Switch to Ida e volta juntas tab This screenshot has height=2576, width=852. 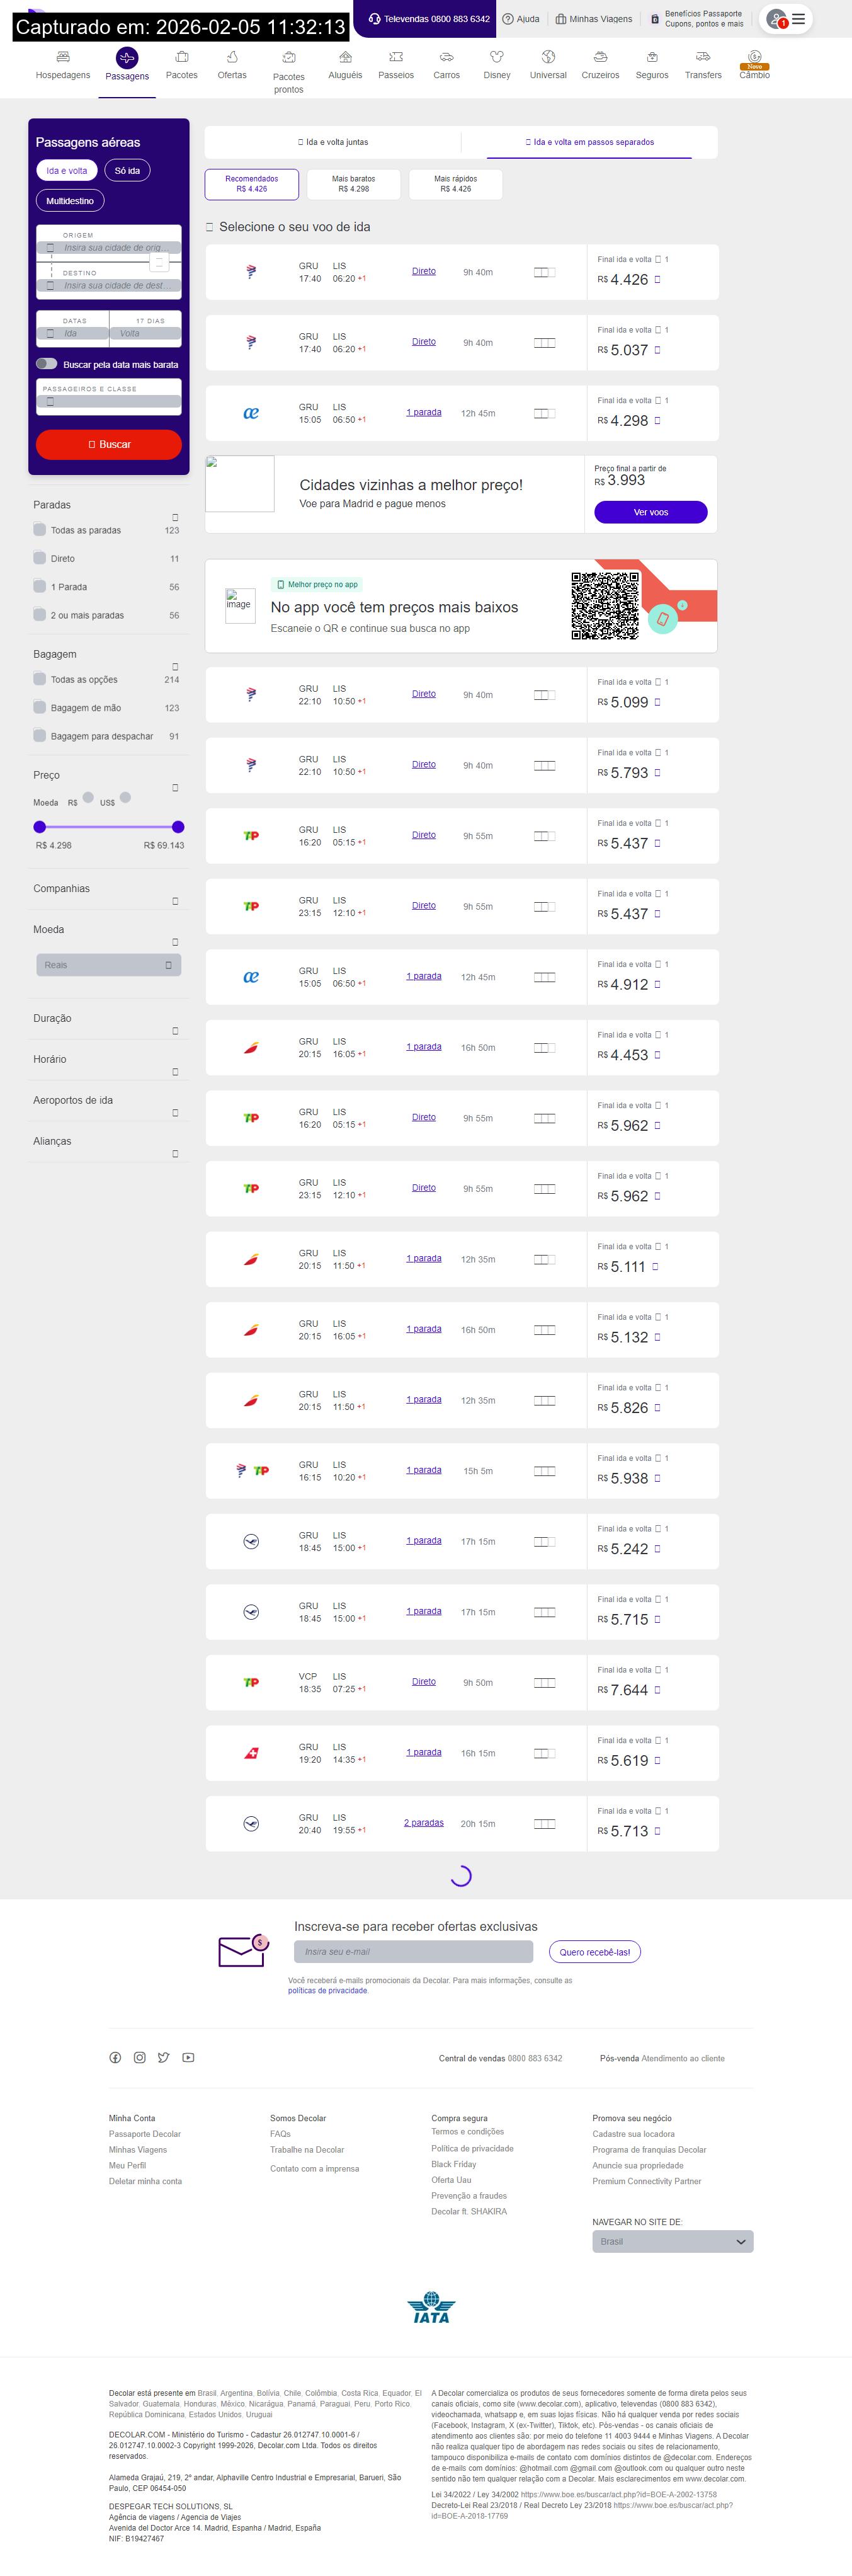pyautogui.click(x=333, y=142)
